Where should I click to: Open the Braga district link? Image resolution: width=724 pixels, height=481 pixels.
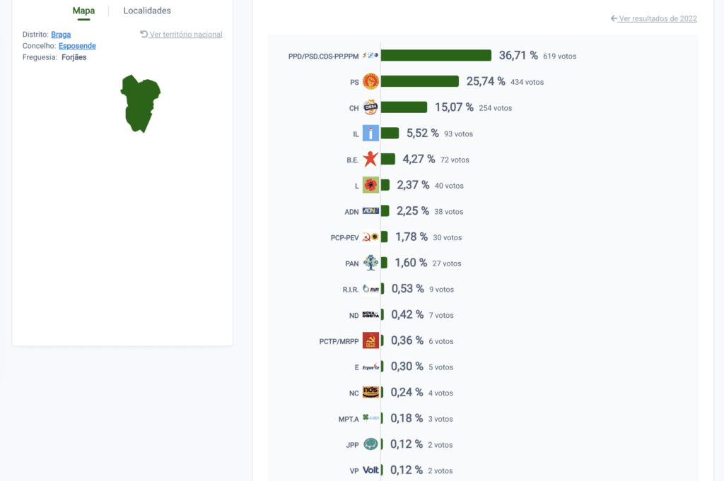(x=61, y=35)
